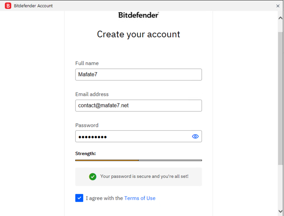This screenshot has width=284, height=216.
Task: Click into the Email address input field
Action: [x=139, y=105]
